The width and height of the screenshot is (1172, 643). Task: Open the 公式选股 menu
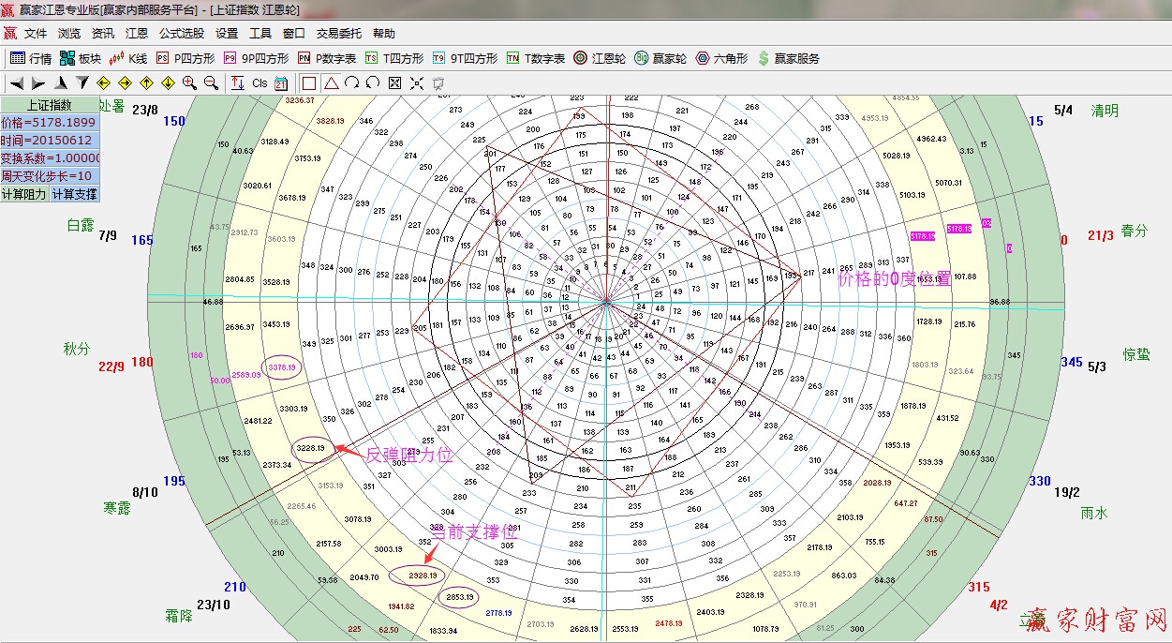[181, 33]
